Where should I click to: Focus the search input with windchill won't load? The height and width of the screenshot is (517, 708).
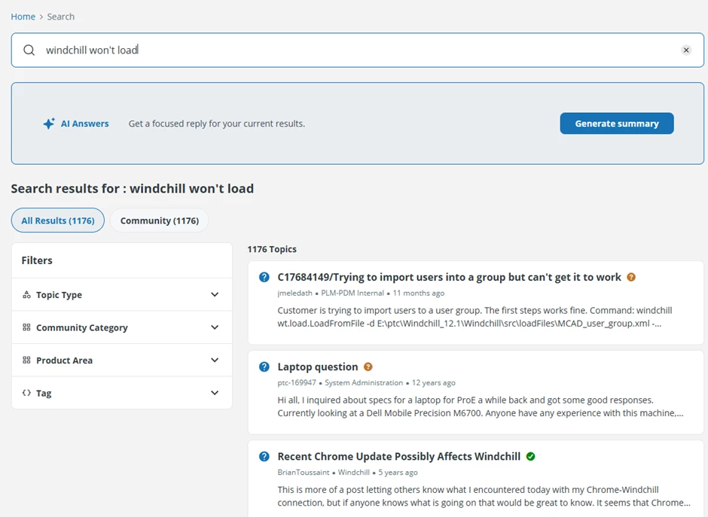(x=358, y=50)
